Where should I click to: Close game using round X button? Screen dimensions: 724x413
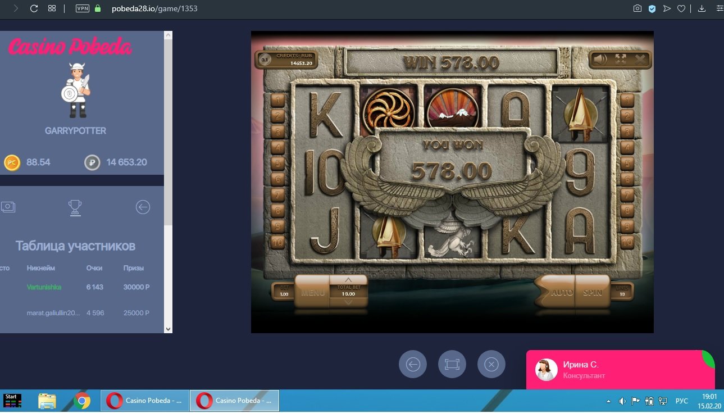[x=491, y=364]
